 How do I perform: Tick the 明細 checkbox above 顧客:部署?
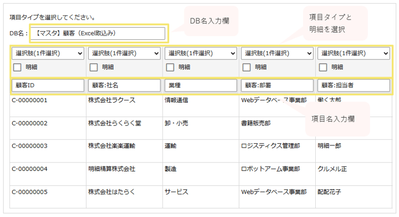tap(246, 67)
